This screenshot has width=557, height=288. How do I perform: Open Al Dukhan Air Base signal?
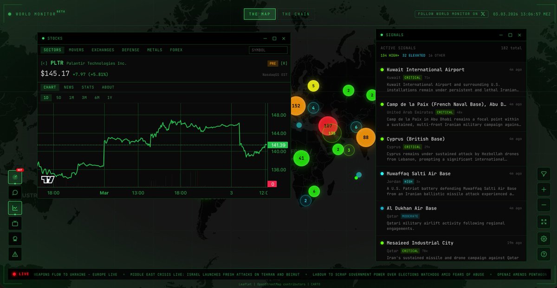point(451,219)
